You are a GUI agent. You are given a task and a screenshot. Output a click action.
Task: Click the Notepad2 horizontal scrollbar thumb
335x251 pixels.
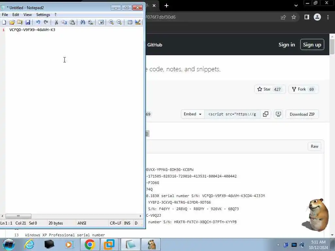tap(18, 216)
